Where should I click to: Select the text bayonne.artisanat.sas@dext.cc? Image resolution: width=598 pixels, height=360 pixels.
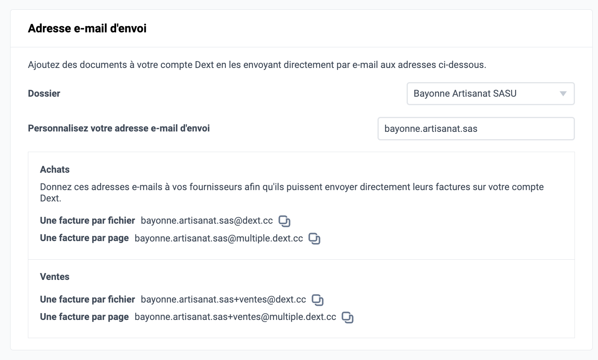[x=207, y=221]
